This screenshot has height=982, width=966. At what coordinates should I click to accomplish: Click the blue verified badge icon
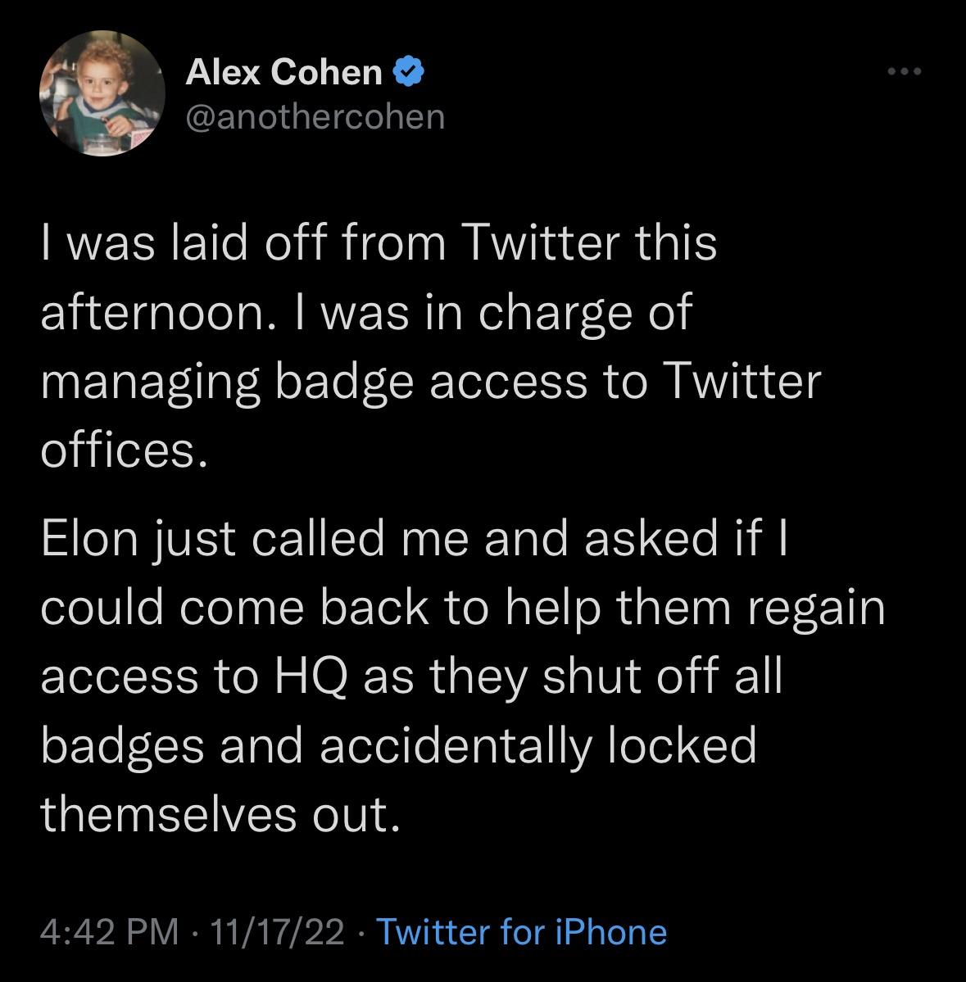[409, 74]
